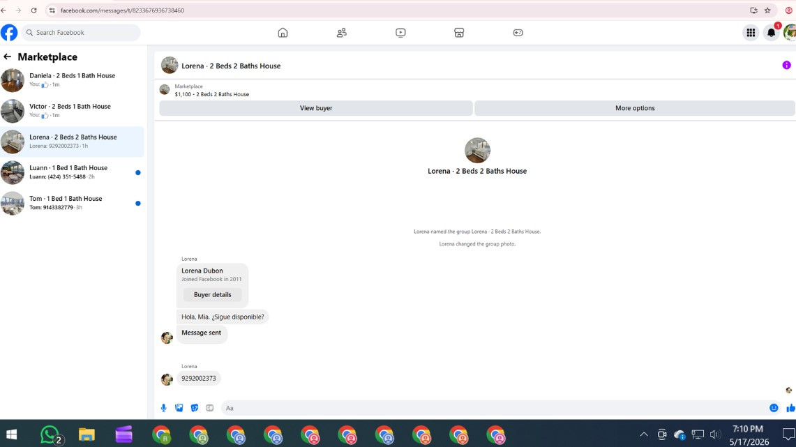
Task: Click the voice clip microphone icon
Action: click(x=163, y=408)
